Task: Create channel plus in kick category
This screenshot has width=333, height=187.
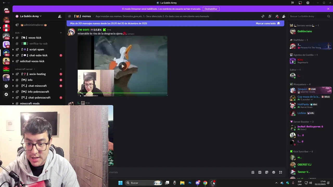Action: pos(61,33)
